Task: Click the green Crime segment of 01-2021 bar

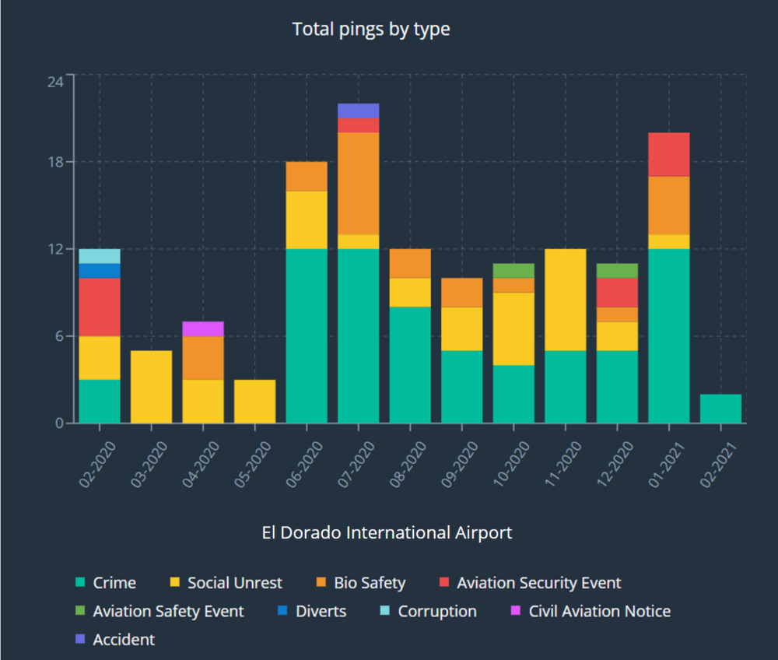Action: (668, 336)
